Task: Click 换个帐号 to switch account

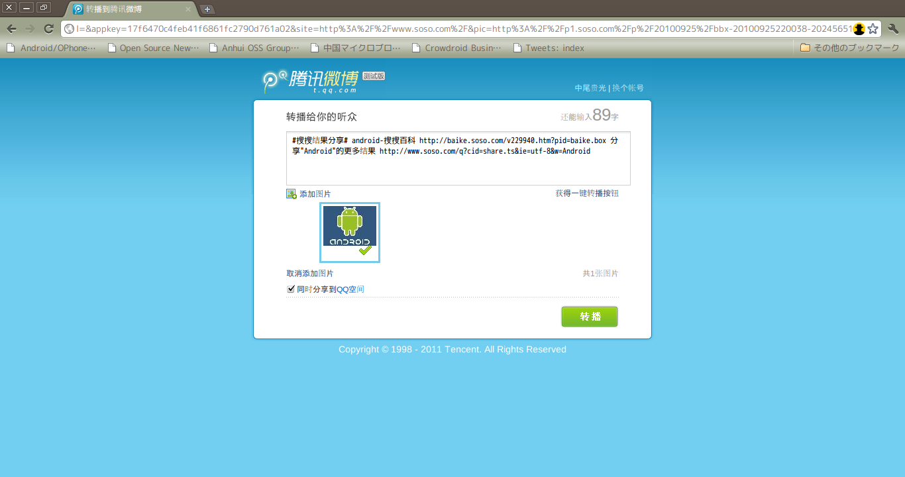Action: point(627,87)
